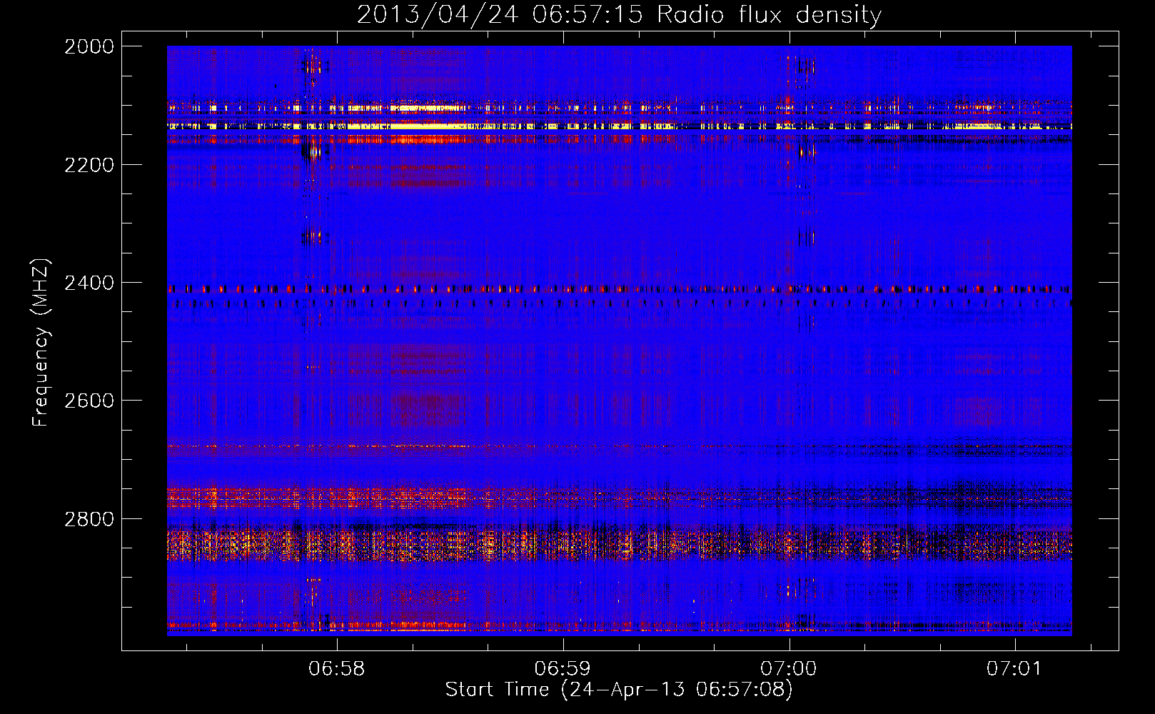Select the 06:58 time tick label
1155x714 pixels.
pyautogui.click(x=336, y=668)
